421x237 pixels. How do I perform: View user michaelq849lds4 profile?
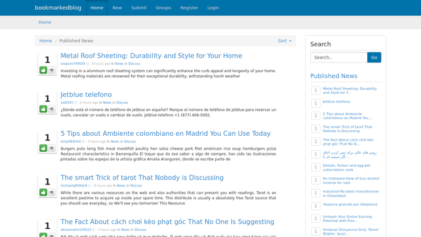pyautogui.click(x=74, y=186)
